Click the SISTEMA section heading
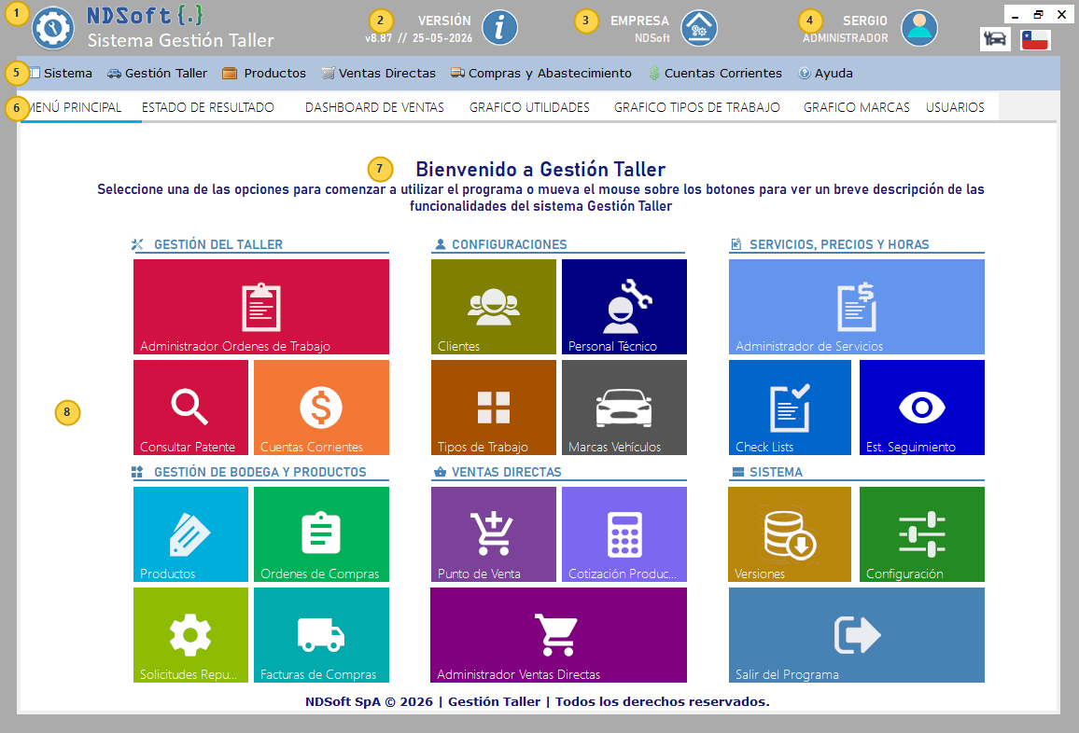The height and width of the screenshot is (733, 1079). tap(776, 472)
